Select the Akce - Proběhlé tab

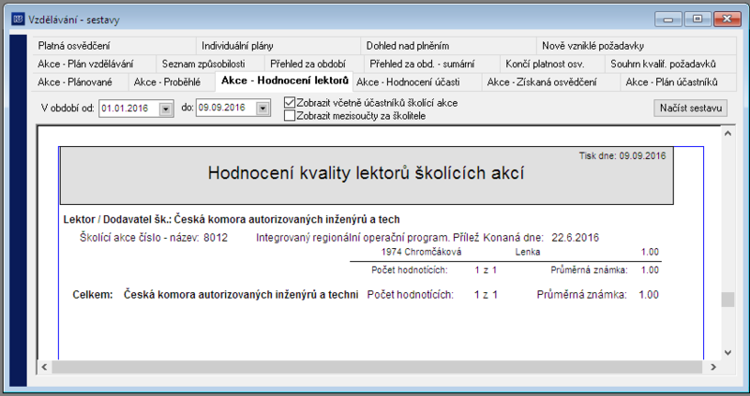[x=172, y=82]
